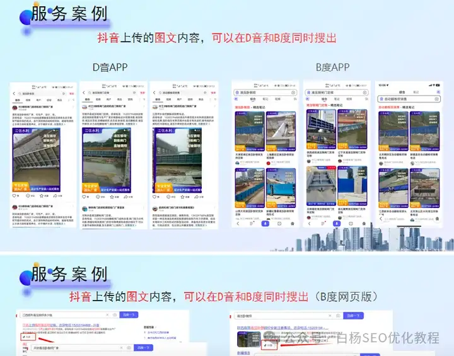
Task: Open Baidu note titled 陕西咸阳液压钢闸门
Action: click(321, 154)
